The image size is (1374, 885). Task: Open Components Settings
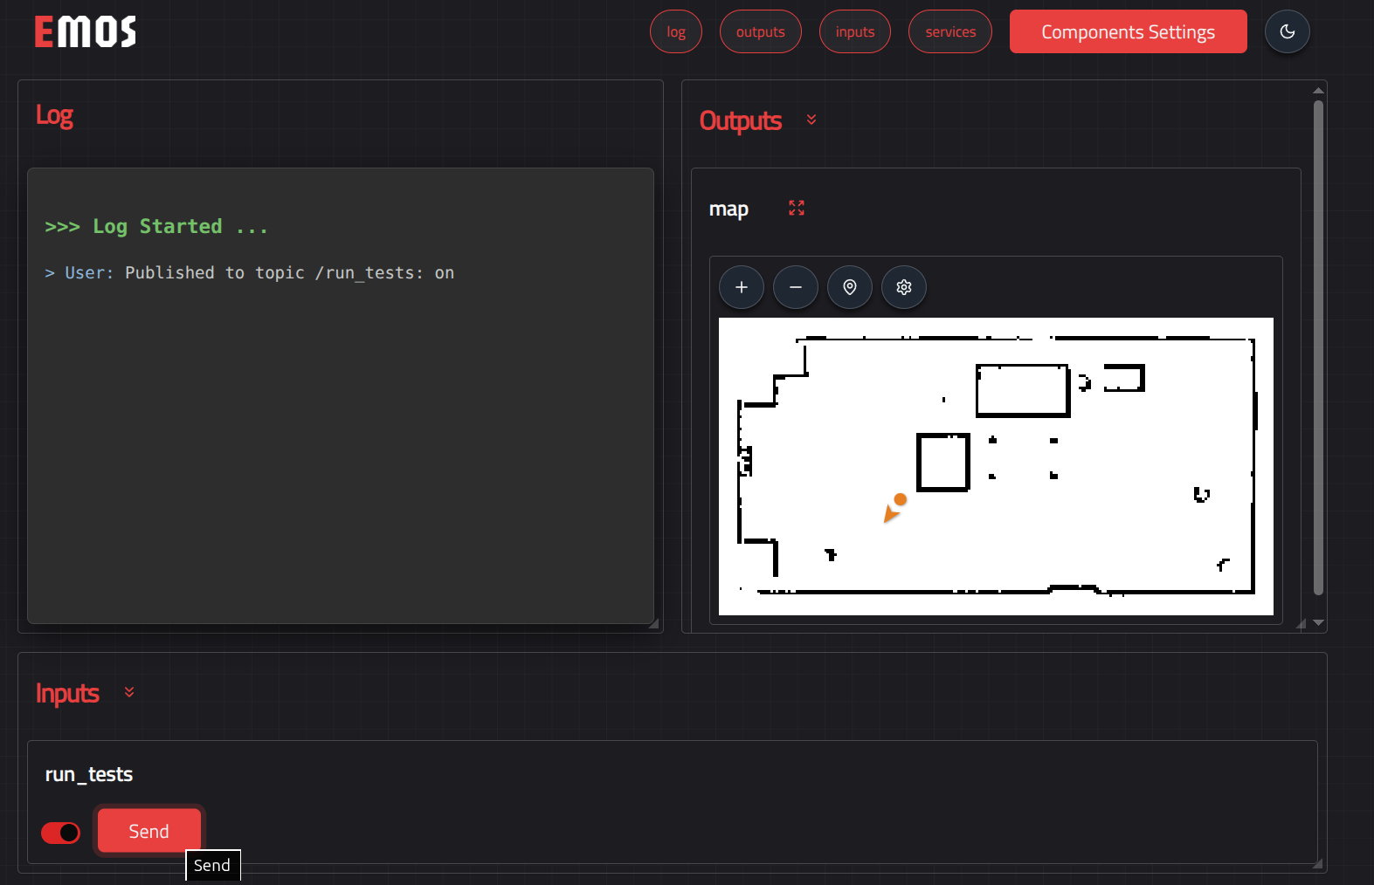[1128, 32]
